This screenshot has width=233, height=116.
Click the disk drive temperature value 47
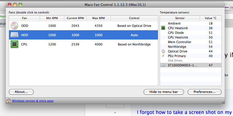211,65
